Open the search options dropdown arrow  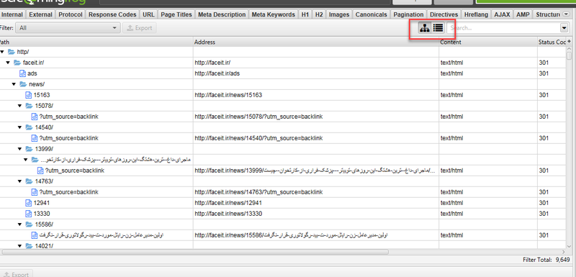pos(564,28)
